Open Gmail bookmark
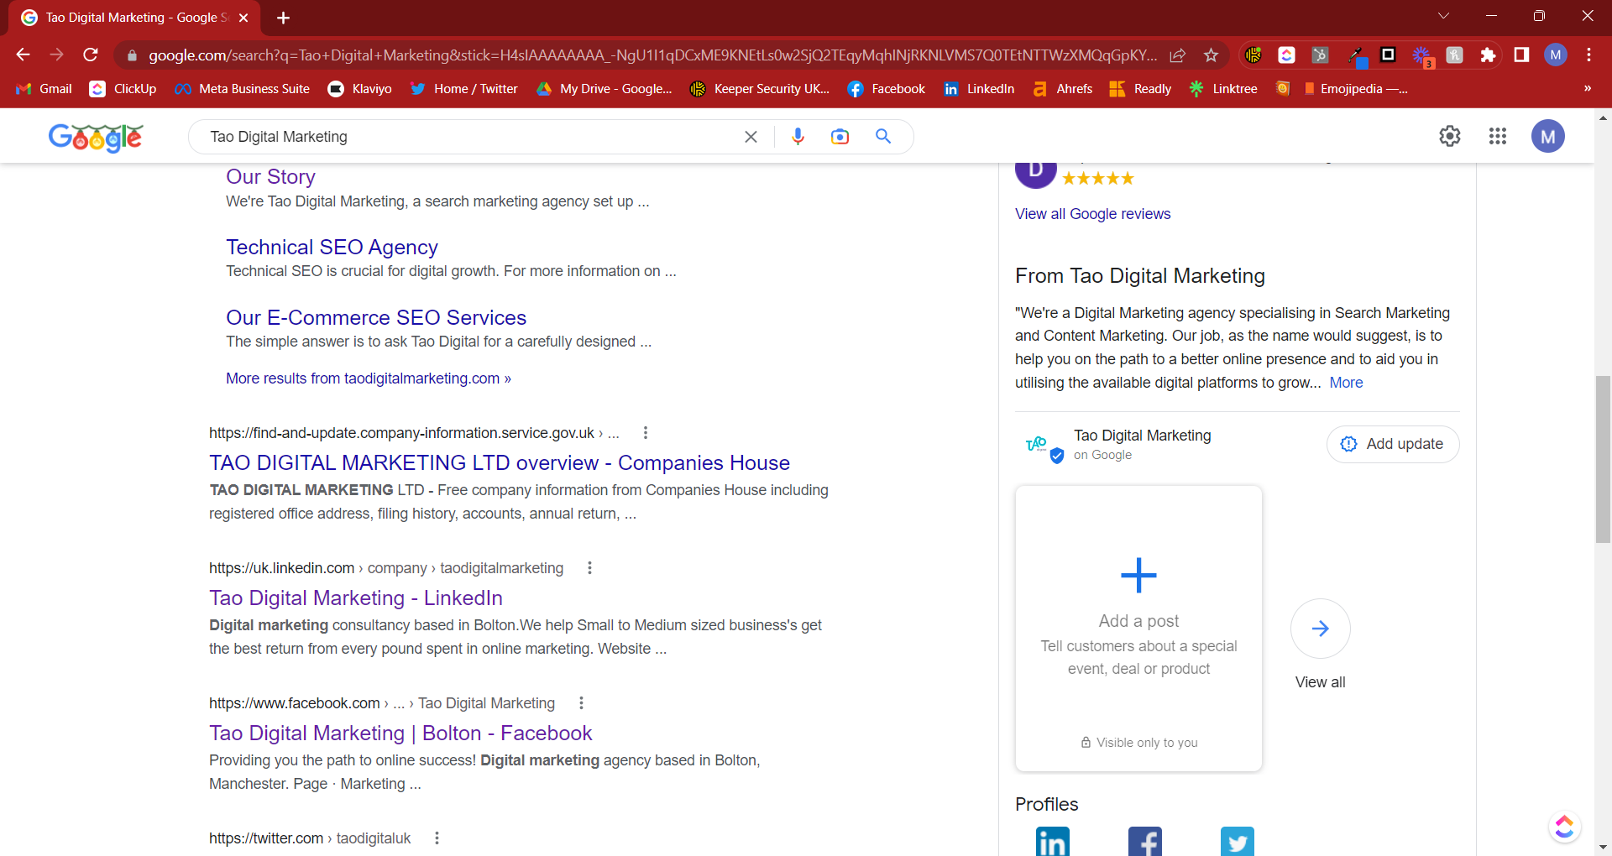Screen dimensions: 1612x856 tap(44, 89)
